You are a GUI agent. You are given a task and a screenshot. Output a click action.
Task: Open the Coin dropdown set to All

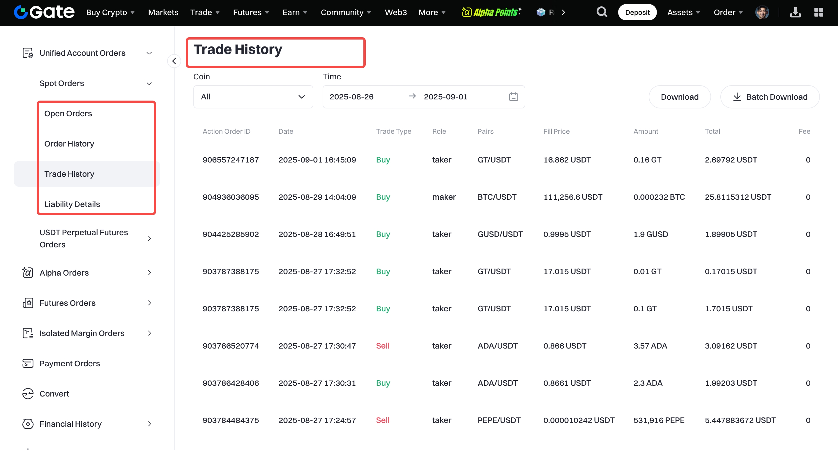pyautogui.click(x=253, y=97)
